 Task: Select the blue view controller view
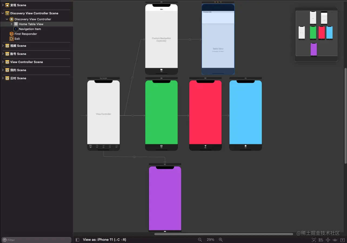[246, 112]
